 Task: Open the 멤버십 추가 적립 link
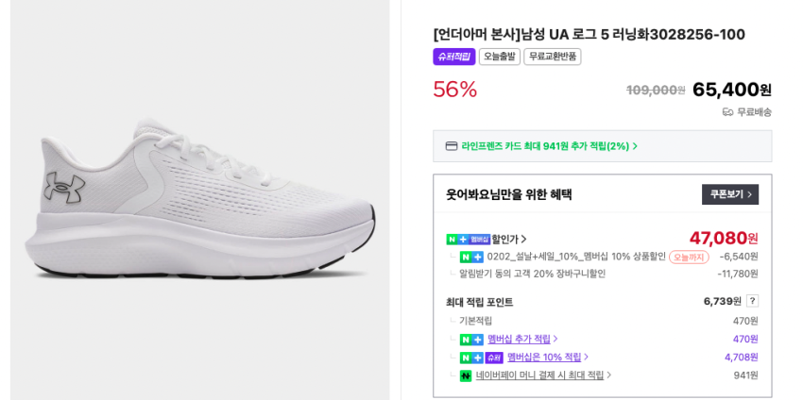coord(522,339)
